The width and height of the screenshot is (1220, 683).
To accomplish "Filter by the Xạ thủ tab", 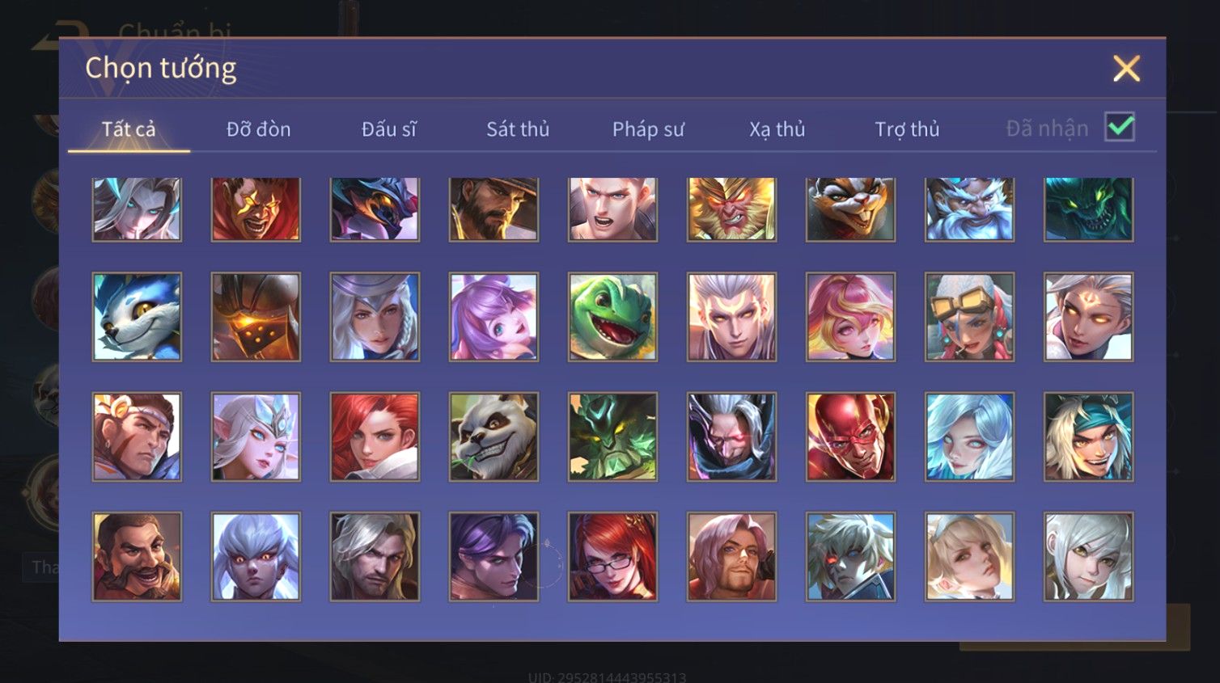I will point(777,129).
